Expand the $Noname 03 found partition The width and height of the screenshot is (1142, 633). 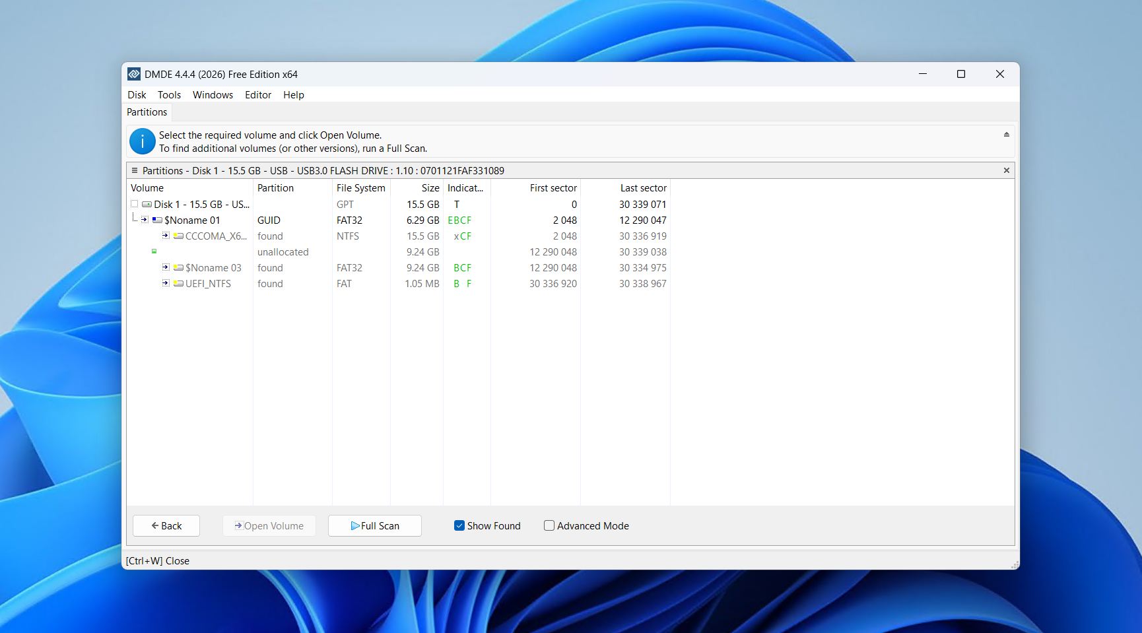pos(165,267)
